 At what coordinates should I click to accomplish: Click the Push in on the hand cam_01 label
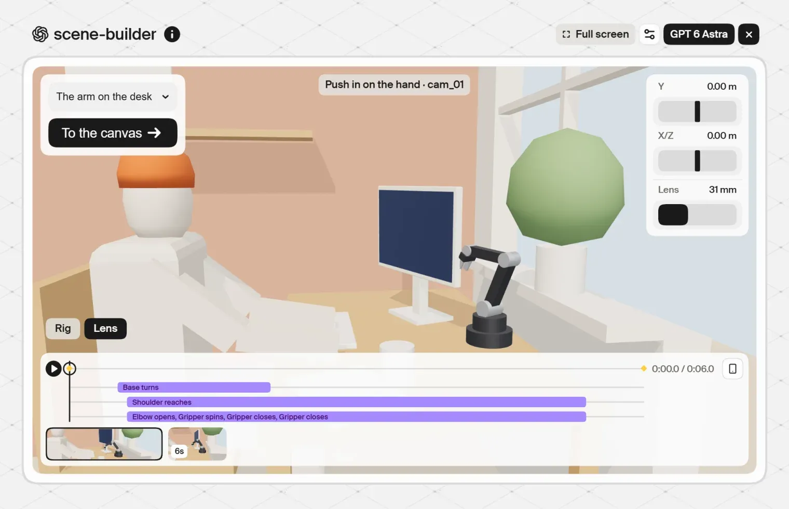pyautogui.click(x=394, y=85)
